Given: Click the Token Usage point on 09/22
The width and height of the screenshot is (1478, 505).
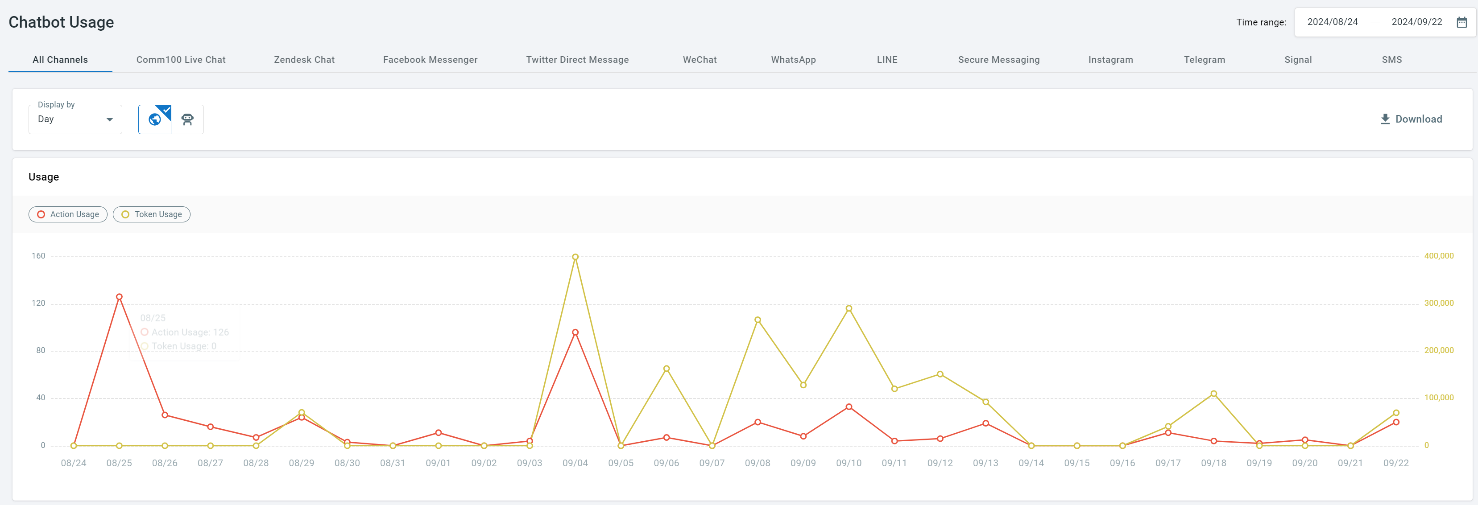Looking at the screenshot, I should (1396, 413).
